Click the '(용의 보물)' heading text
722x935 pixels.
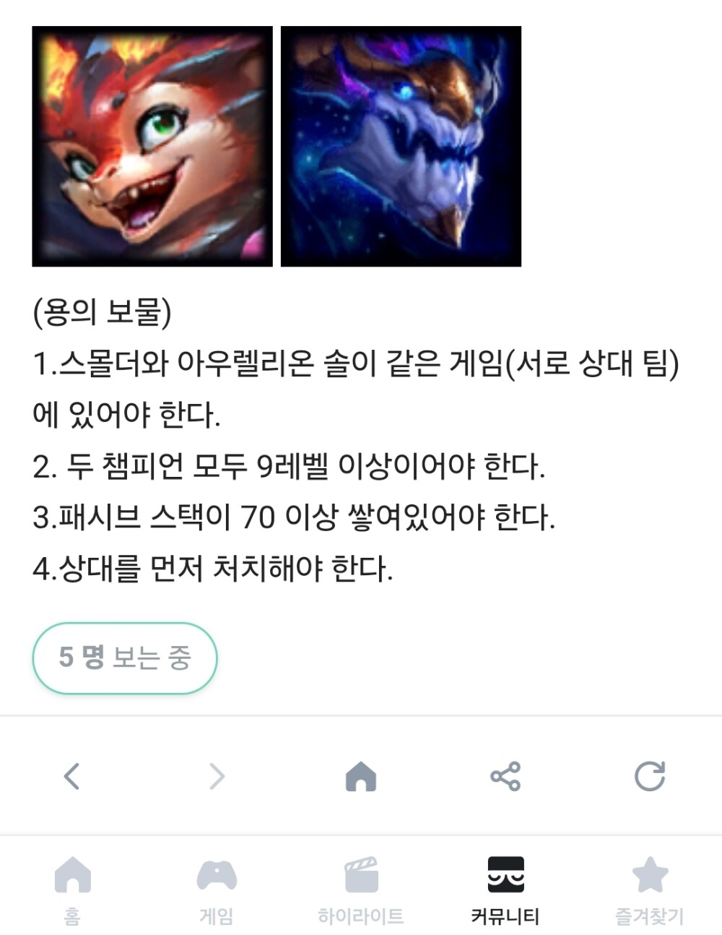pyautogui.click(x=103, y=312)
